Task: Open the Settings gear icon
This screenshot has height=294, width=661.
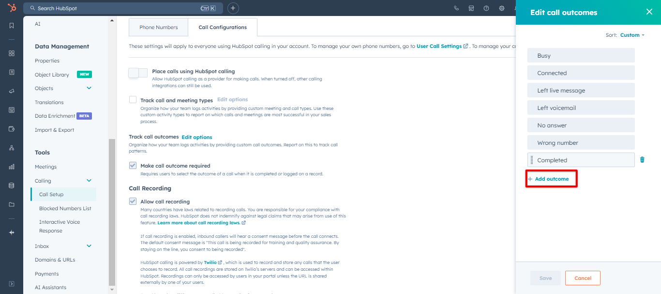Action: point(502,8)
